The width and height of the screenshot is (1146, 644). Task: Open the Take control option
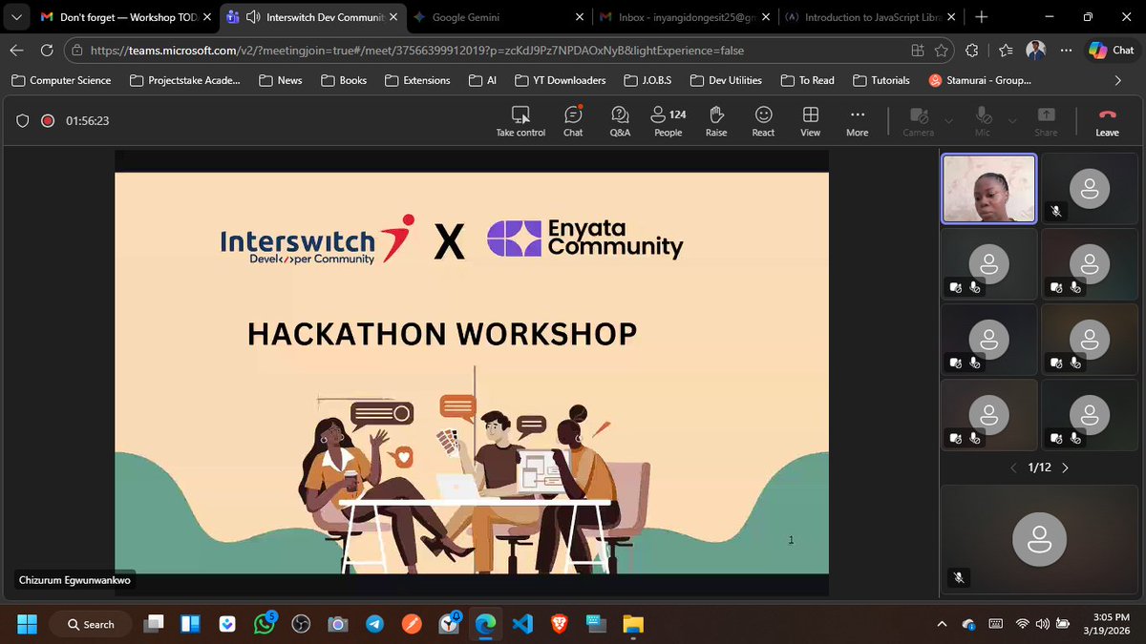coord(520,121)
